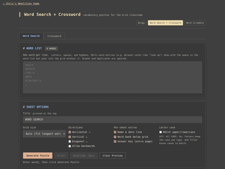Click the resize grip of word list textarea

201,92
